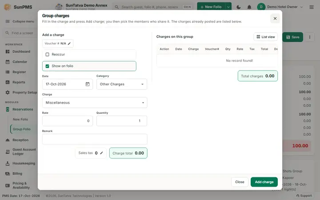The height and width of the screenshot is (200, 320).
Task: Open the Reception module
Action: (20, 140)
